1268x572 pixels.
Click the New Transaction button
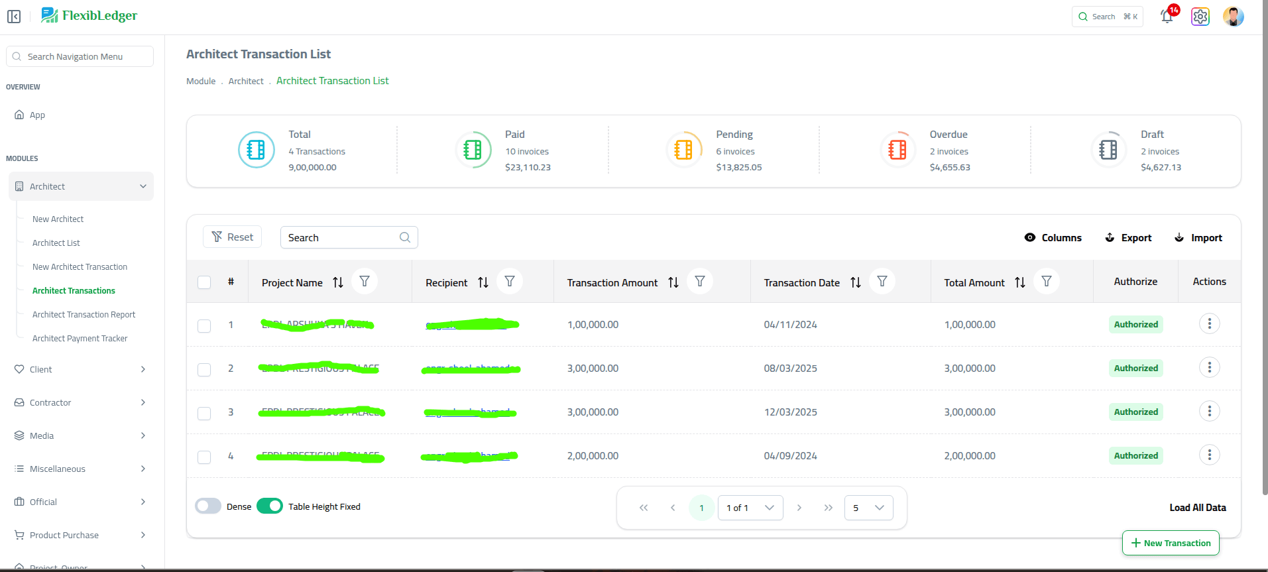(1171, 543)
